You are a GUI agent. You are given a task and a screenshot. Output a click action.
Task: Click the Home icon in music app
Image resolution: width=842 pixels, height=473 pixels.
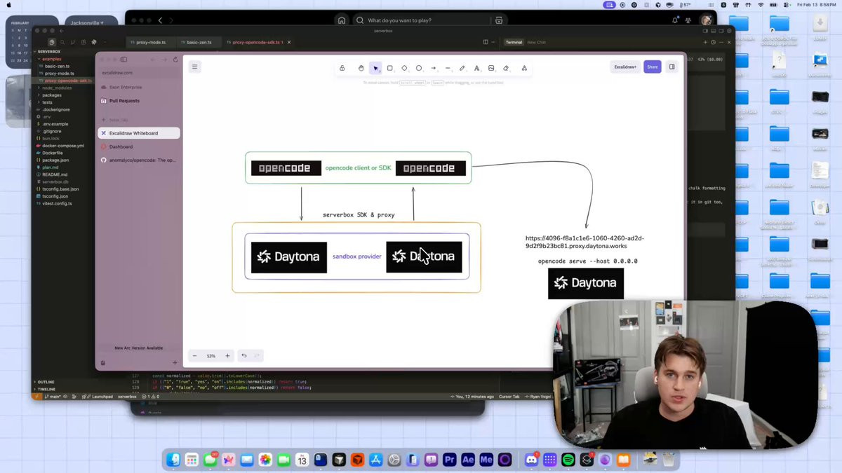coord(342,20)
